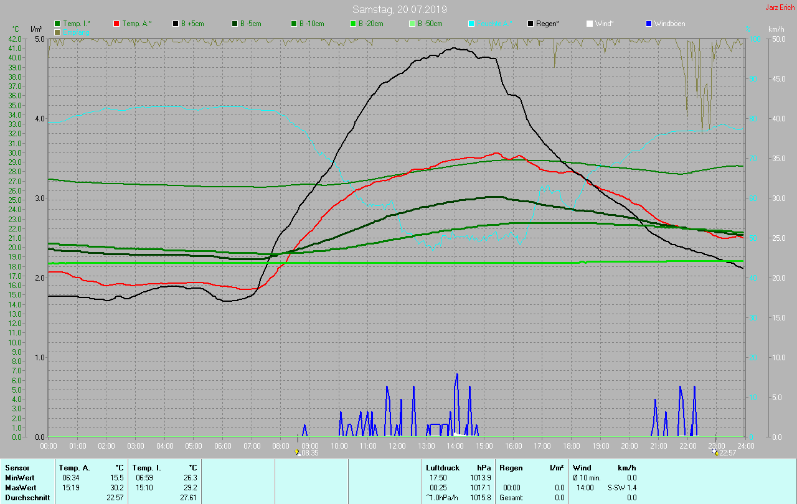
Task: Click the black Regen legend square
Action: click(531, 24)
